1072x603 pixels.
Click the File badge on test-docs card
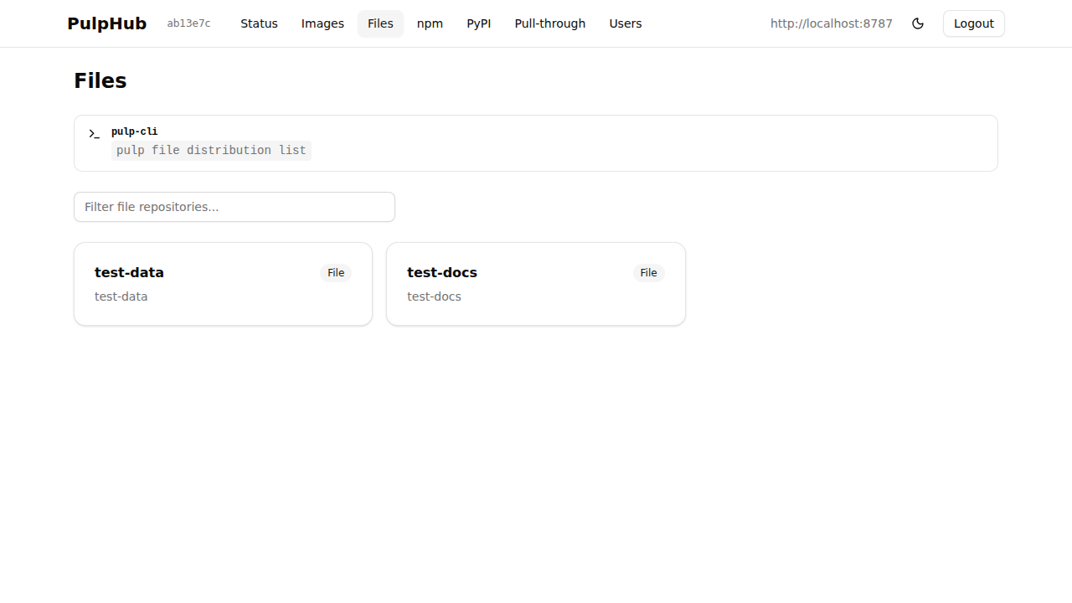click(648, 272)
